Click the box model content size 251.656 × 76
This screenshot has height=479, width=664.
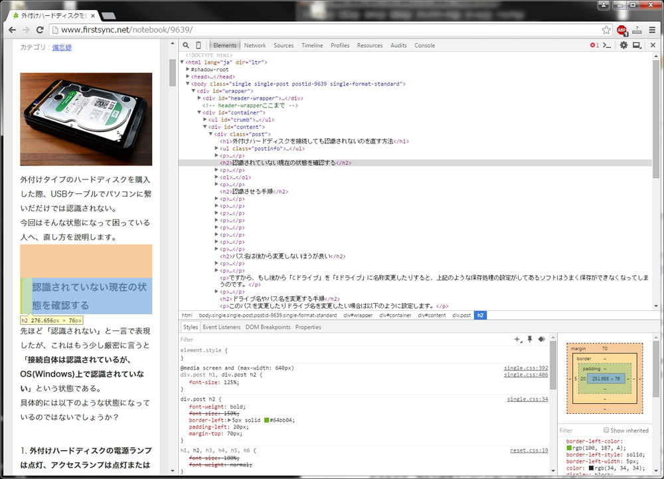point(606,379)
